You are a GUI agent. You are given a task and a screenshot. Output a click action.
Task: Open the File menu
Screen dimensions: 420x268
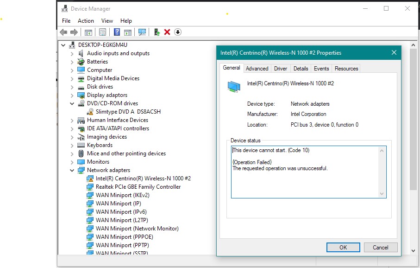click(x=66, y=21)
